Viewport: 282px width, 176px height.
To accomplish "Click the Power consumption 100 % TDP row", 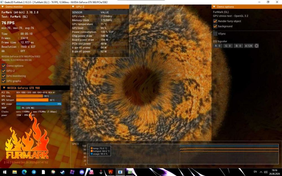I will [100, 32].
